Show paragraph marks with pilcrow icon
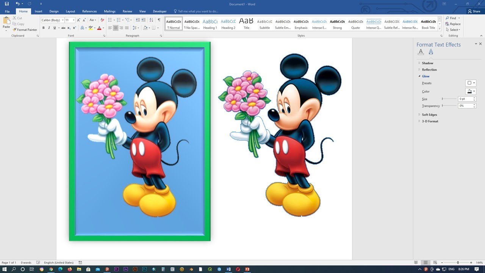This screenshot has height=273, width=485. point(159,20)
